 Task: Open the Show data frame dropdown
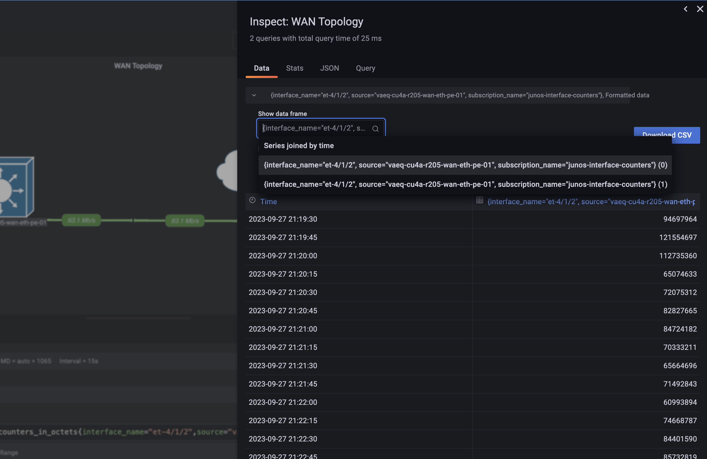point(321,128)
